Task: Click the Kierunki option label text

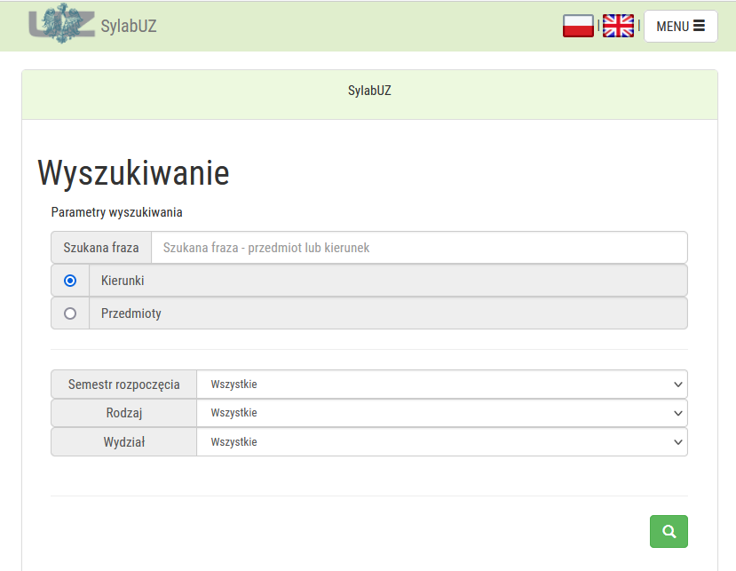Action: pyautogui.click(x=123, y=281)
